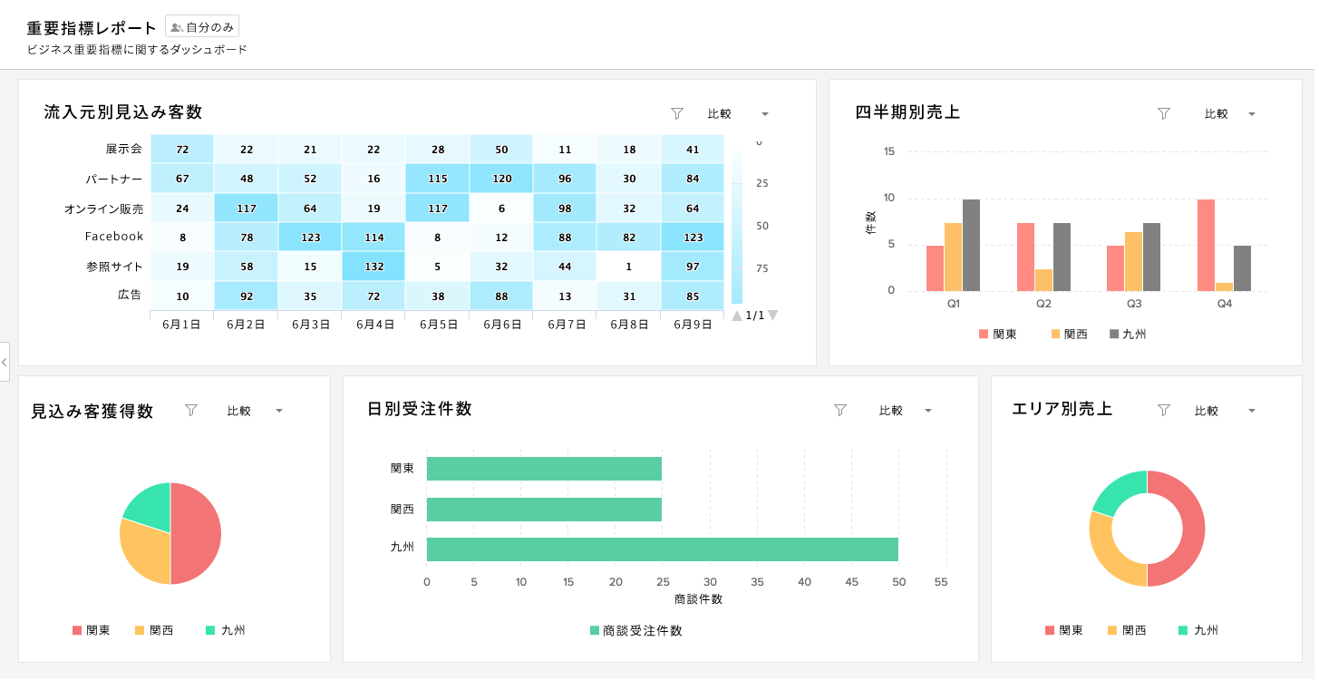This screenshot has height=680, width=1319.
Task: Click filter icon on 見込み客獲得数 chart
Action: (x=190, y=410)
